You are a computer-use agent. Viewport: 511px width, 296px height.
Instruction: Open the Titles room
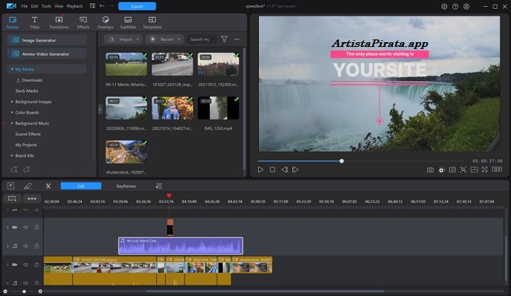point(34,22)
